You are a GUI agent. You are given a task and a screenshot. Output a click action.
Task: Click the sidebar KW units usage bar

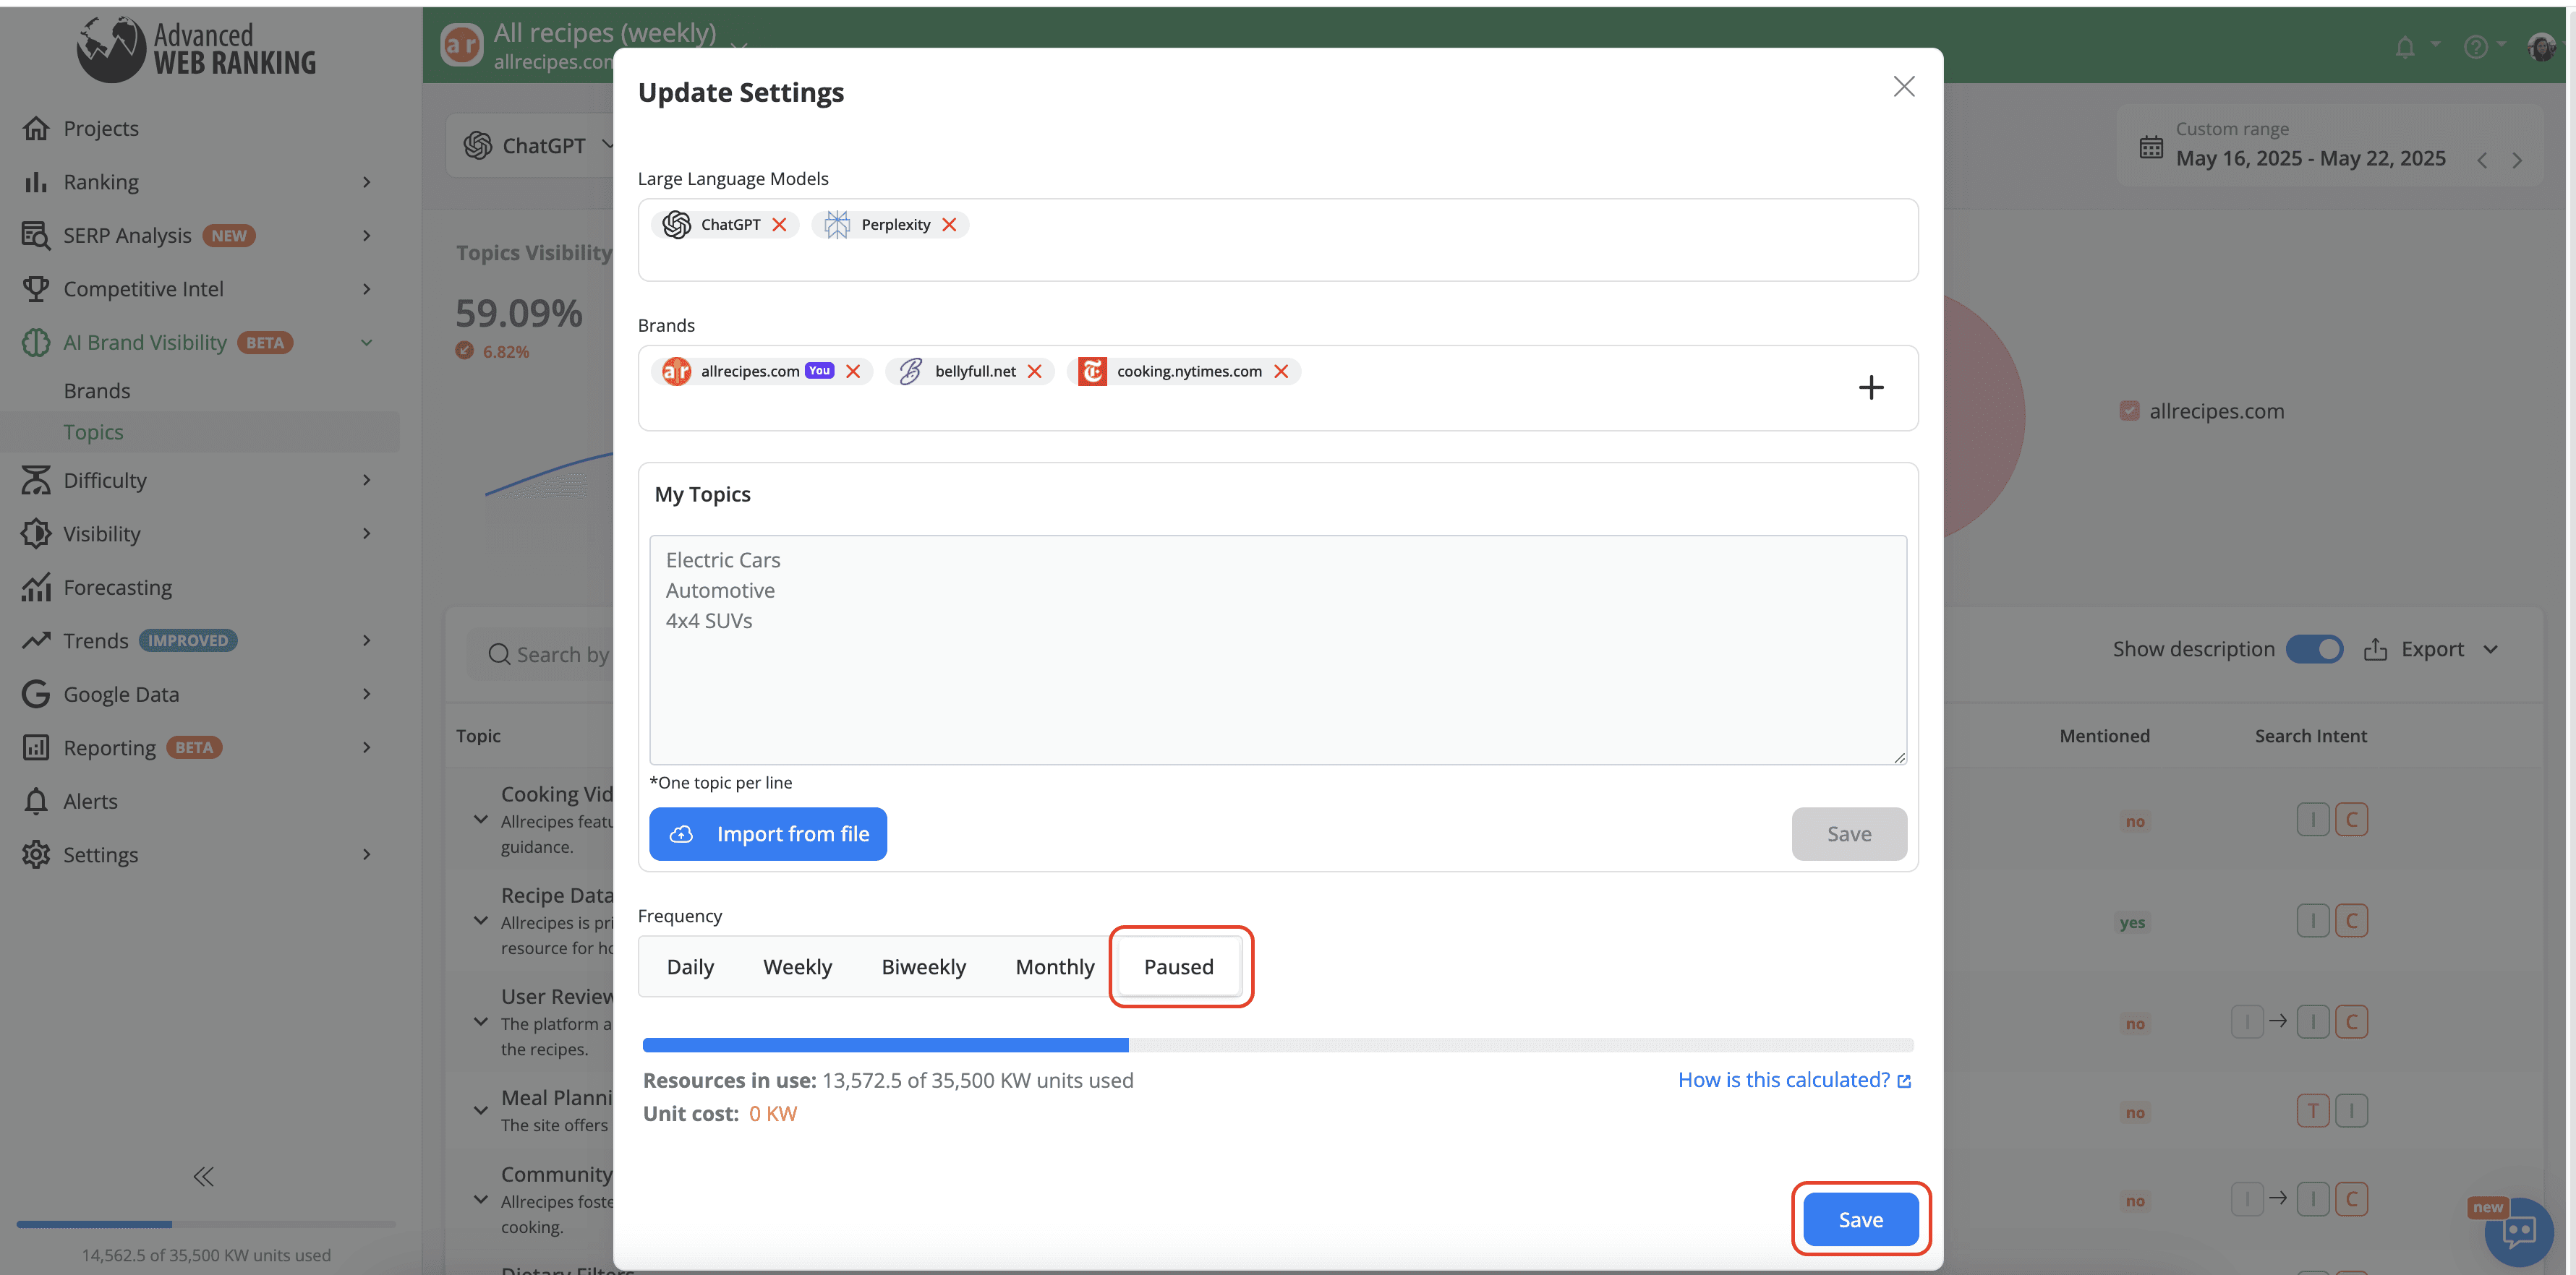click(206, 1224)
